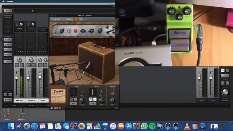Flip the leftmost toggle switch on the amp panel
The width and height of the screenshot is (233, 131).
[55, 31]
